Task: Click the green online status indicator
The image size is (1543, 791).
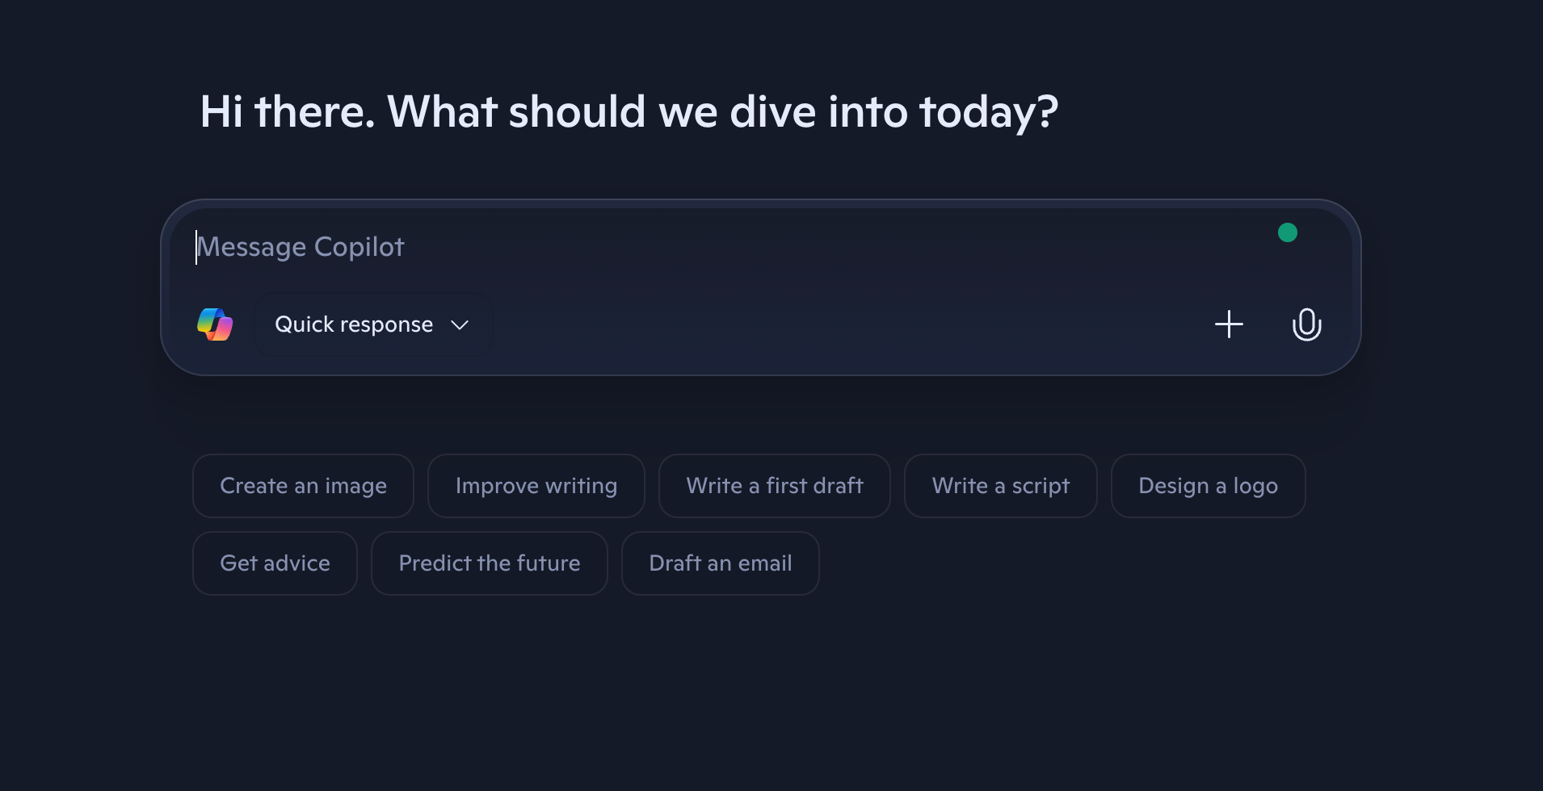Action: [1289, 232]
